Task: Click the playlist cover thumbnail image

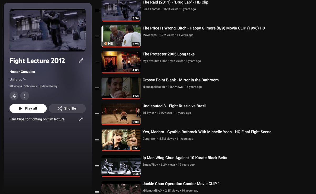Action: pos(48,30)
